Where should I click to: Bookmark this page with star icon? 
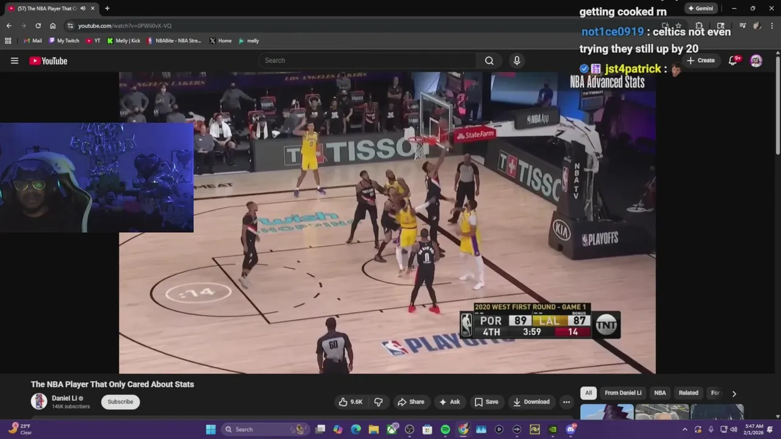click(x=678, y=26)
